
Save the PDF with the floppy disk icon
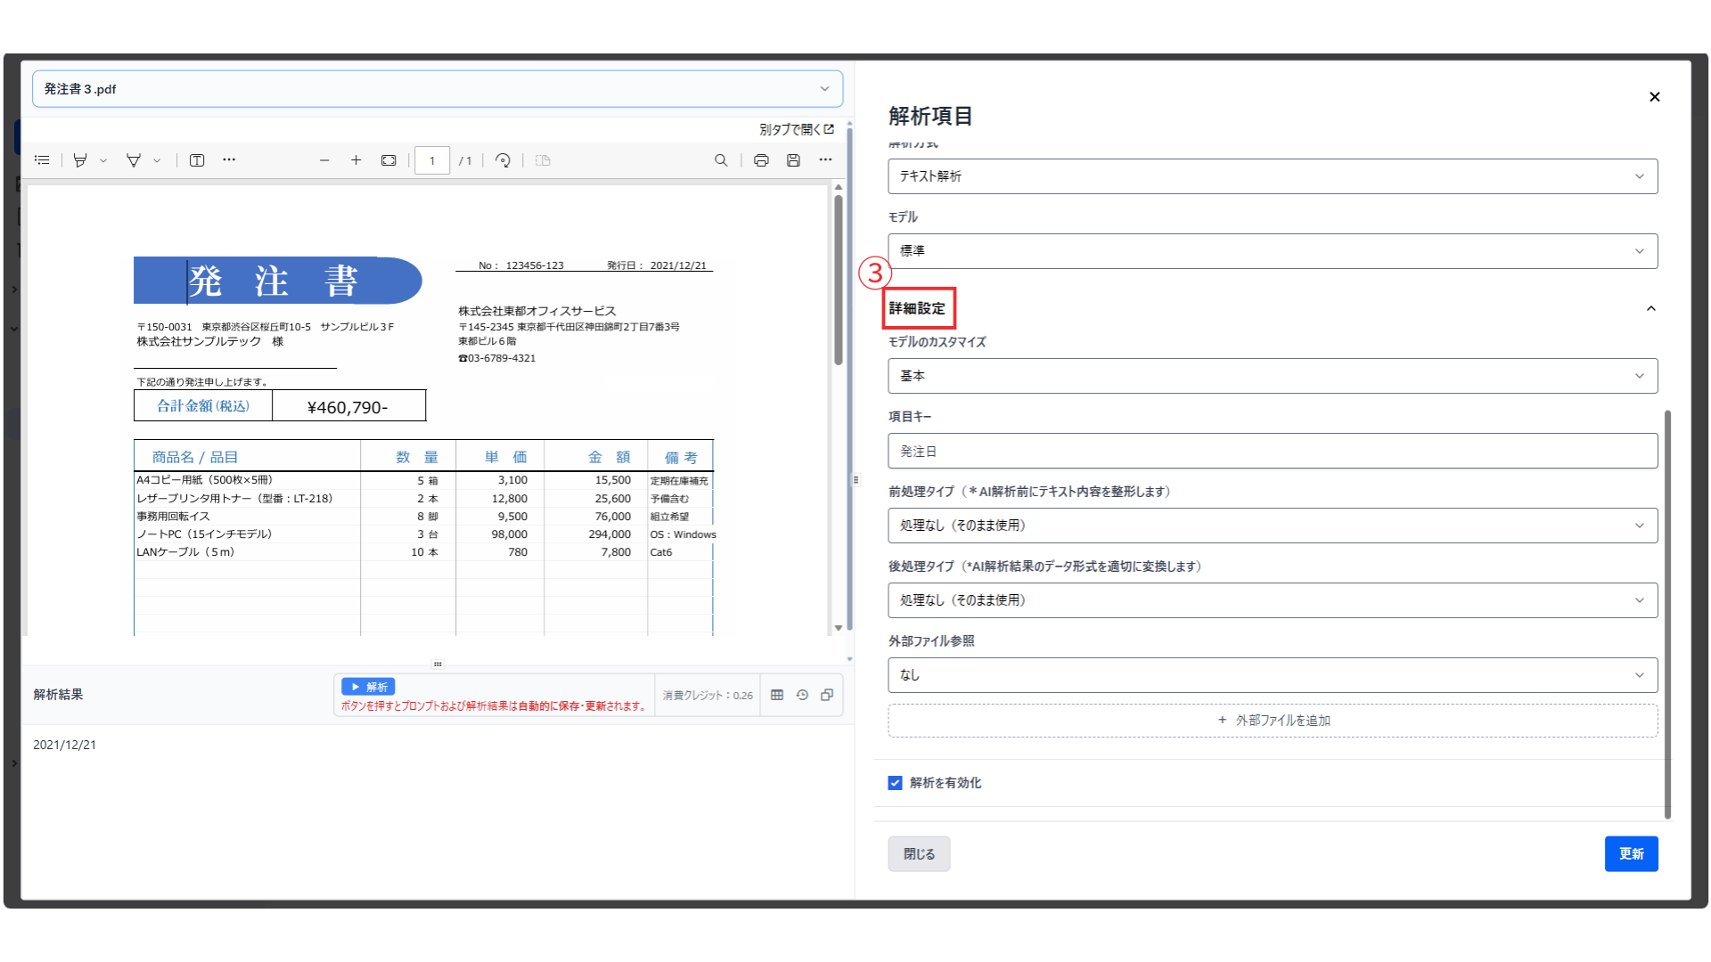pyautogui.click(x=793, y=160)
